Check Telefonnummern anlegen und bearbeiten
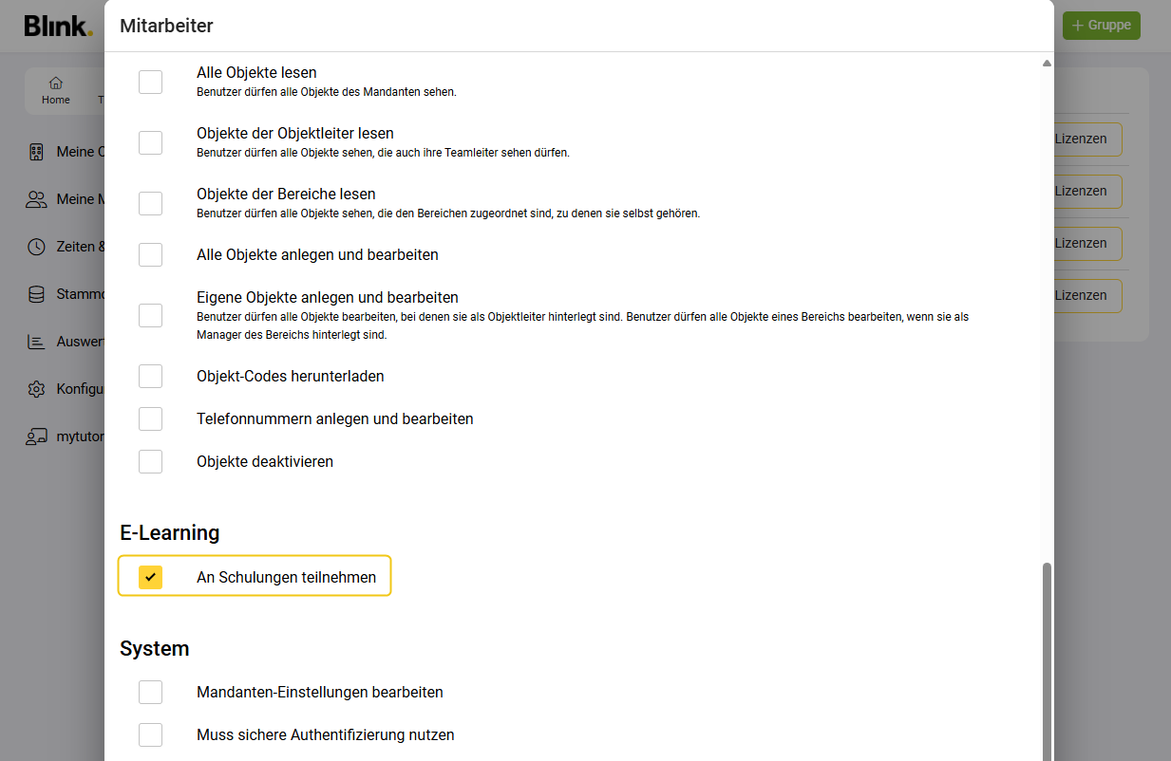 point(150,418)
